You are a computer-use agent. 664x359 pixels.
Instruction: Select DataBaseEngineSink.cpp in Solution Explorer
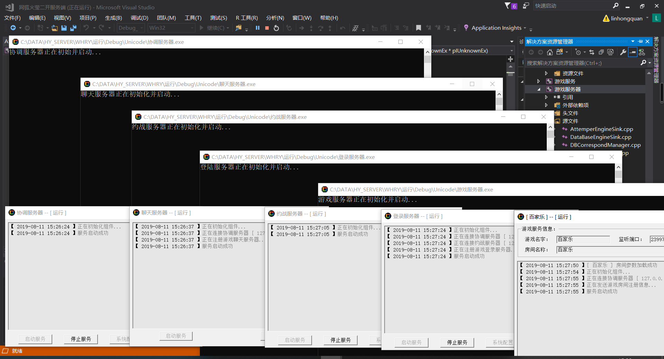coord(601,137)
